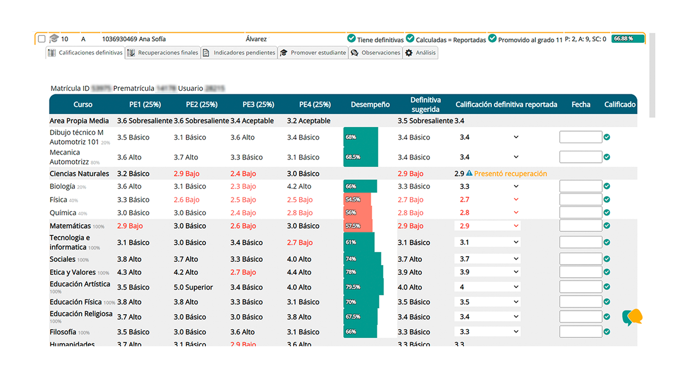Click the Promovido al grado 11 check icon
The width and height of the screenshot is (692, 369).
492,38
